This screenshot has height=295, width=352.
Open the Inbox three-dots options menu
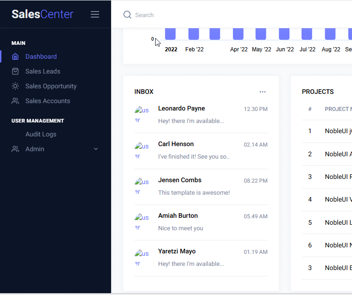(x=263, y=92)
